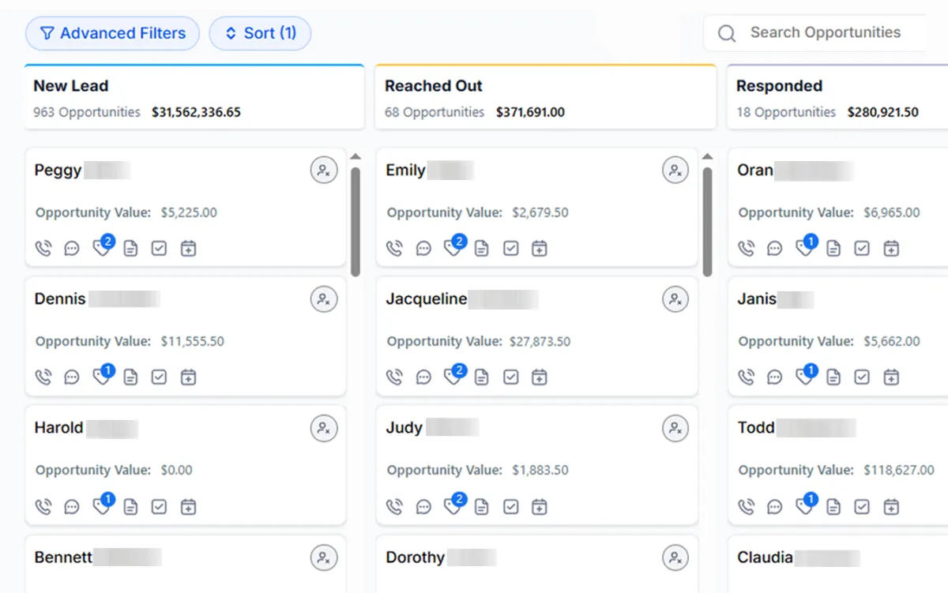Viewport: 948px width, 593px height.
Task: Click the Reached Out column scrollbar thumb
Action: click(x=707, y=221)
